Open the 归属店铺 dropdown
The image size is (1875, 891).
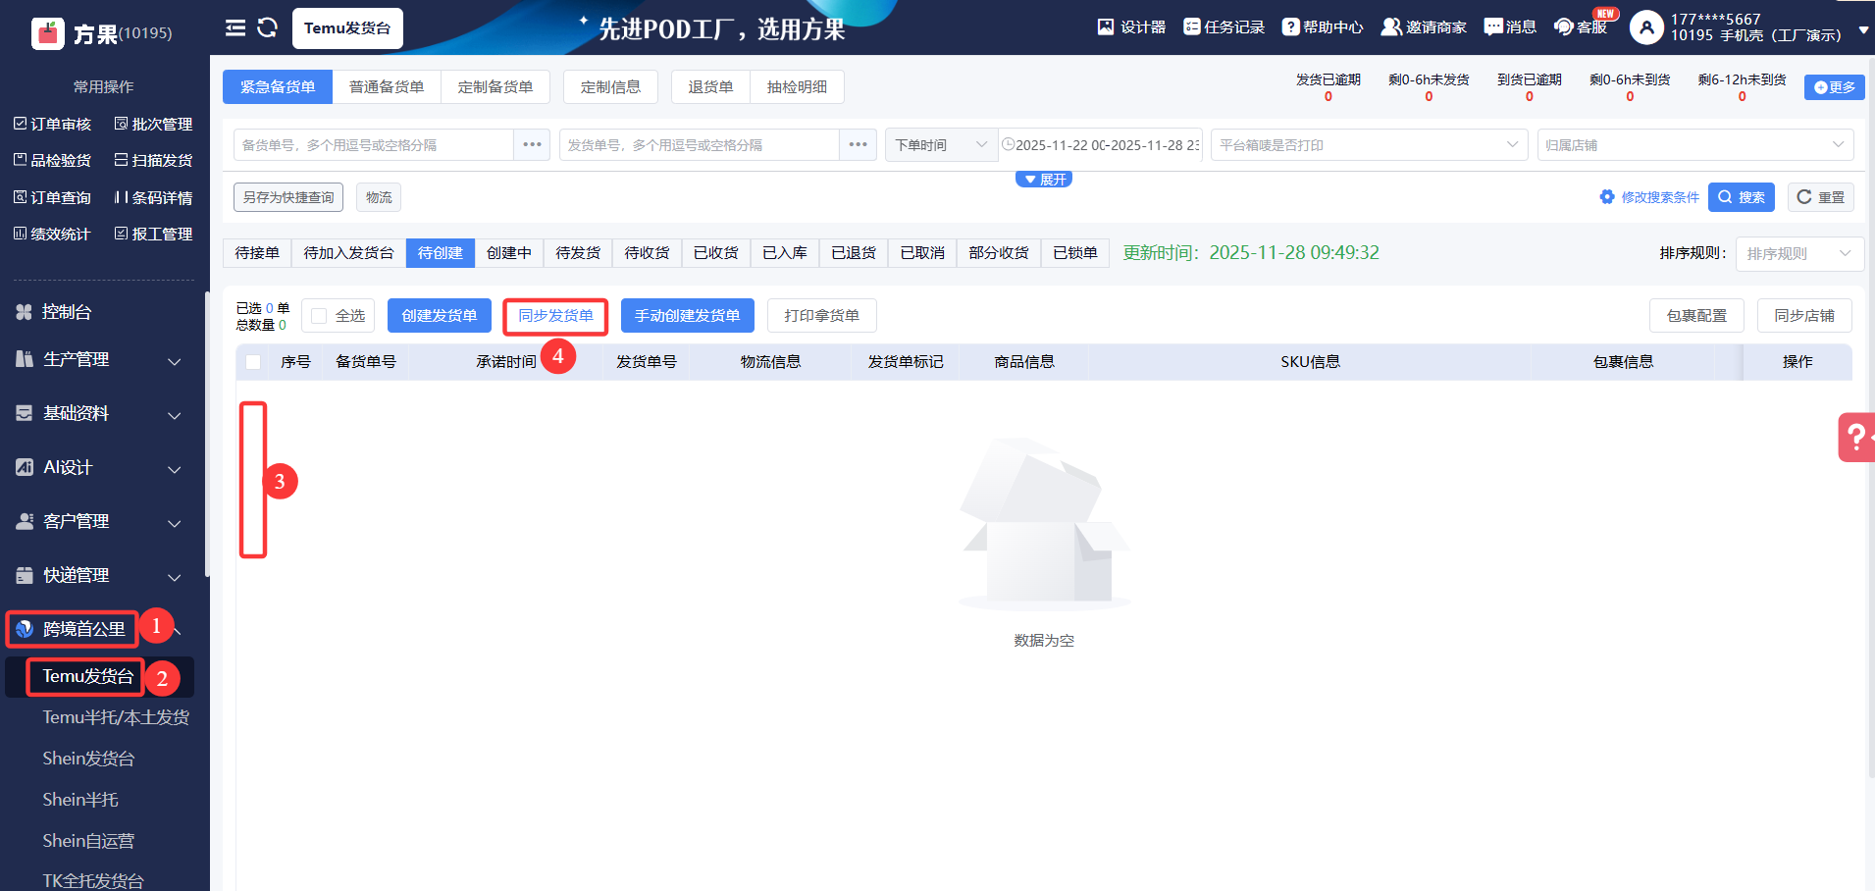tap(1694, 144)
